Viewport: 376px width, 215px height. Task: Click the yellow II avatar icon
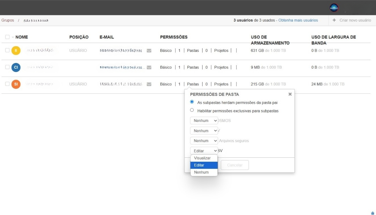16,50
